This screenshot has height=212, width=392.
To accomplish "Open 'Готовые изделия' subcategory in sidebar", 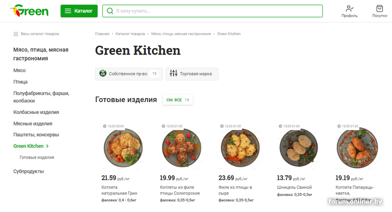I will click(37, 158).
